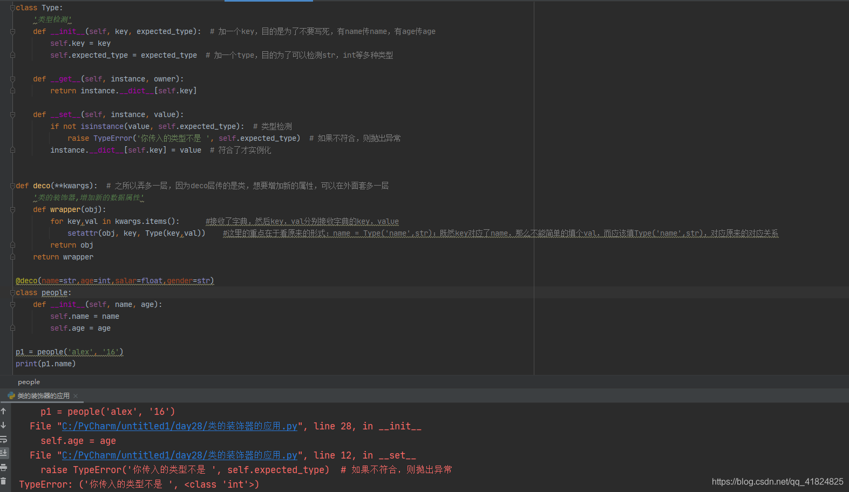849x492 pixels.
Task: Click the up-arrow icon in the run console
Action: click(x=3, y=411)
